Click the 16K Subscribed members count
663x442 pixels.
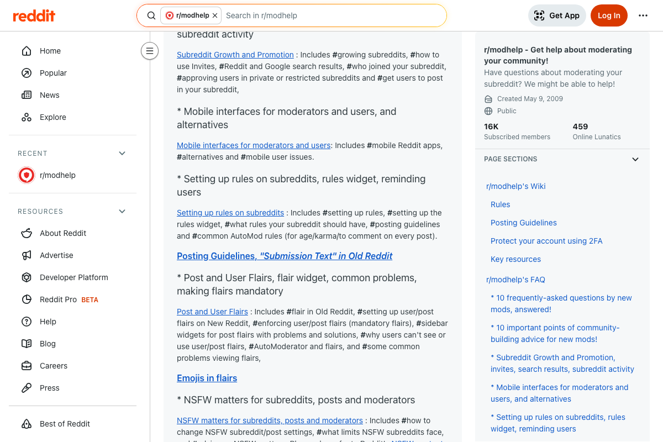tap(517, 131)
